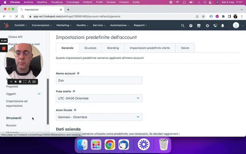
Task: Click the HubSpot sprocket logo
Action: pyautogui.click(x=6, y=25)
